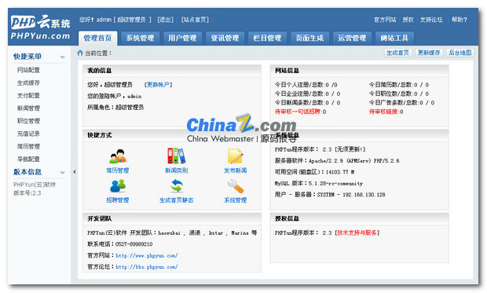Switch to the 管理首页 tab
Image resolution: width=487 pixels, height=293 pixels.
click(98, 38)
